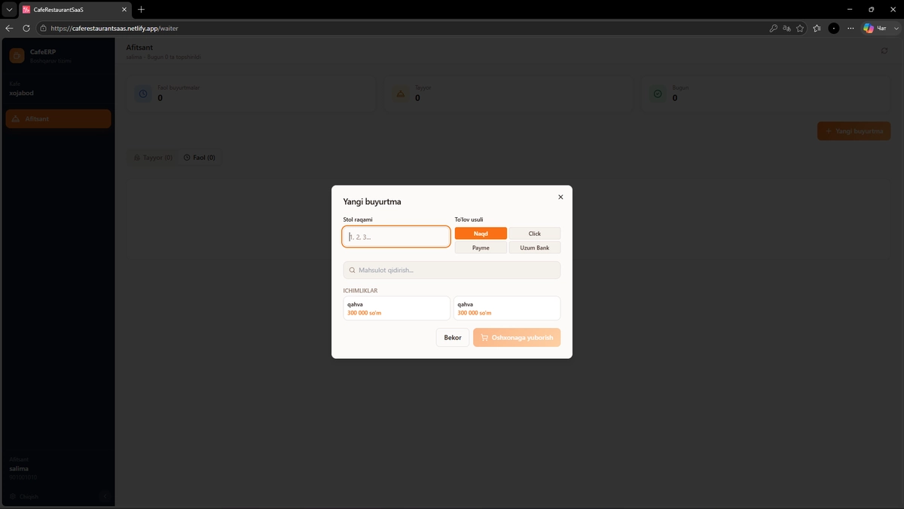Select Naqd payment method
This screenshot has height=509, width=904.
click(481, 234)
